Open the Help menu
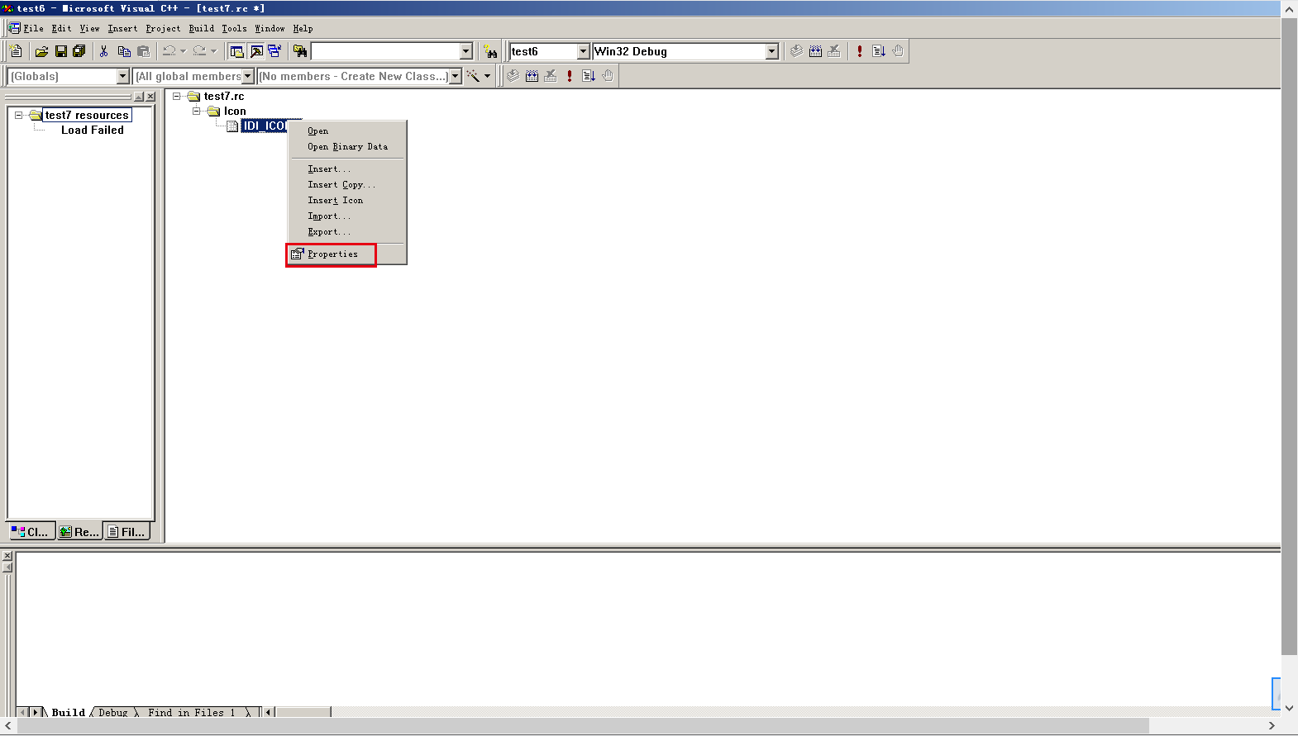The width and height of the screenshot is (1298, 736). click(x=303, y=28)
